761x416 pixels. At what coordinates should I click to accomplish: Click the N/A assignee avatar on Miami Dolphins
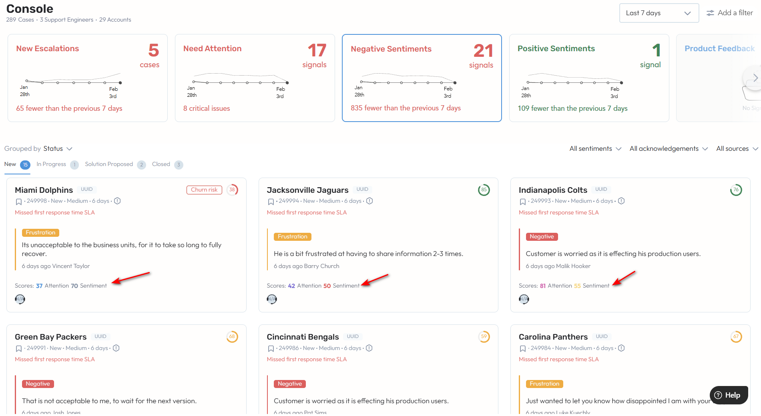(x=20, y=299)
